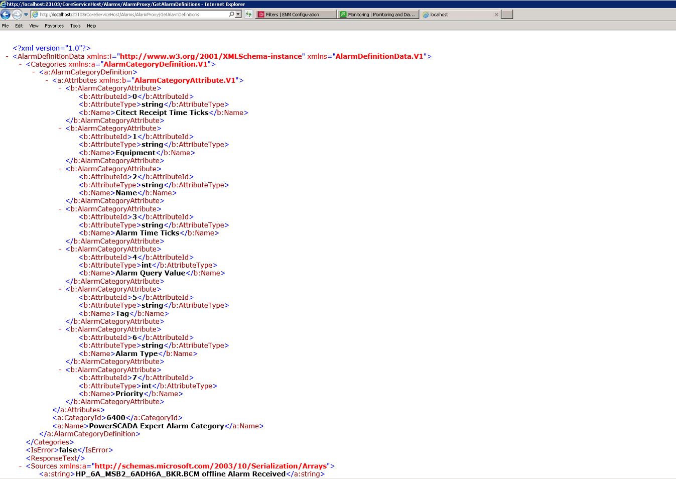Collapse the a:AlarmCategoryDefinition node
Image resolution: width=676 pixels, height=479 pixels.
click(34, 72)
